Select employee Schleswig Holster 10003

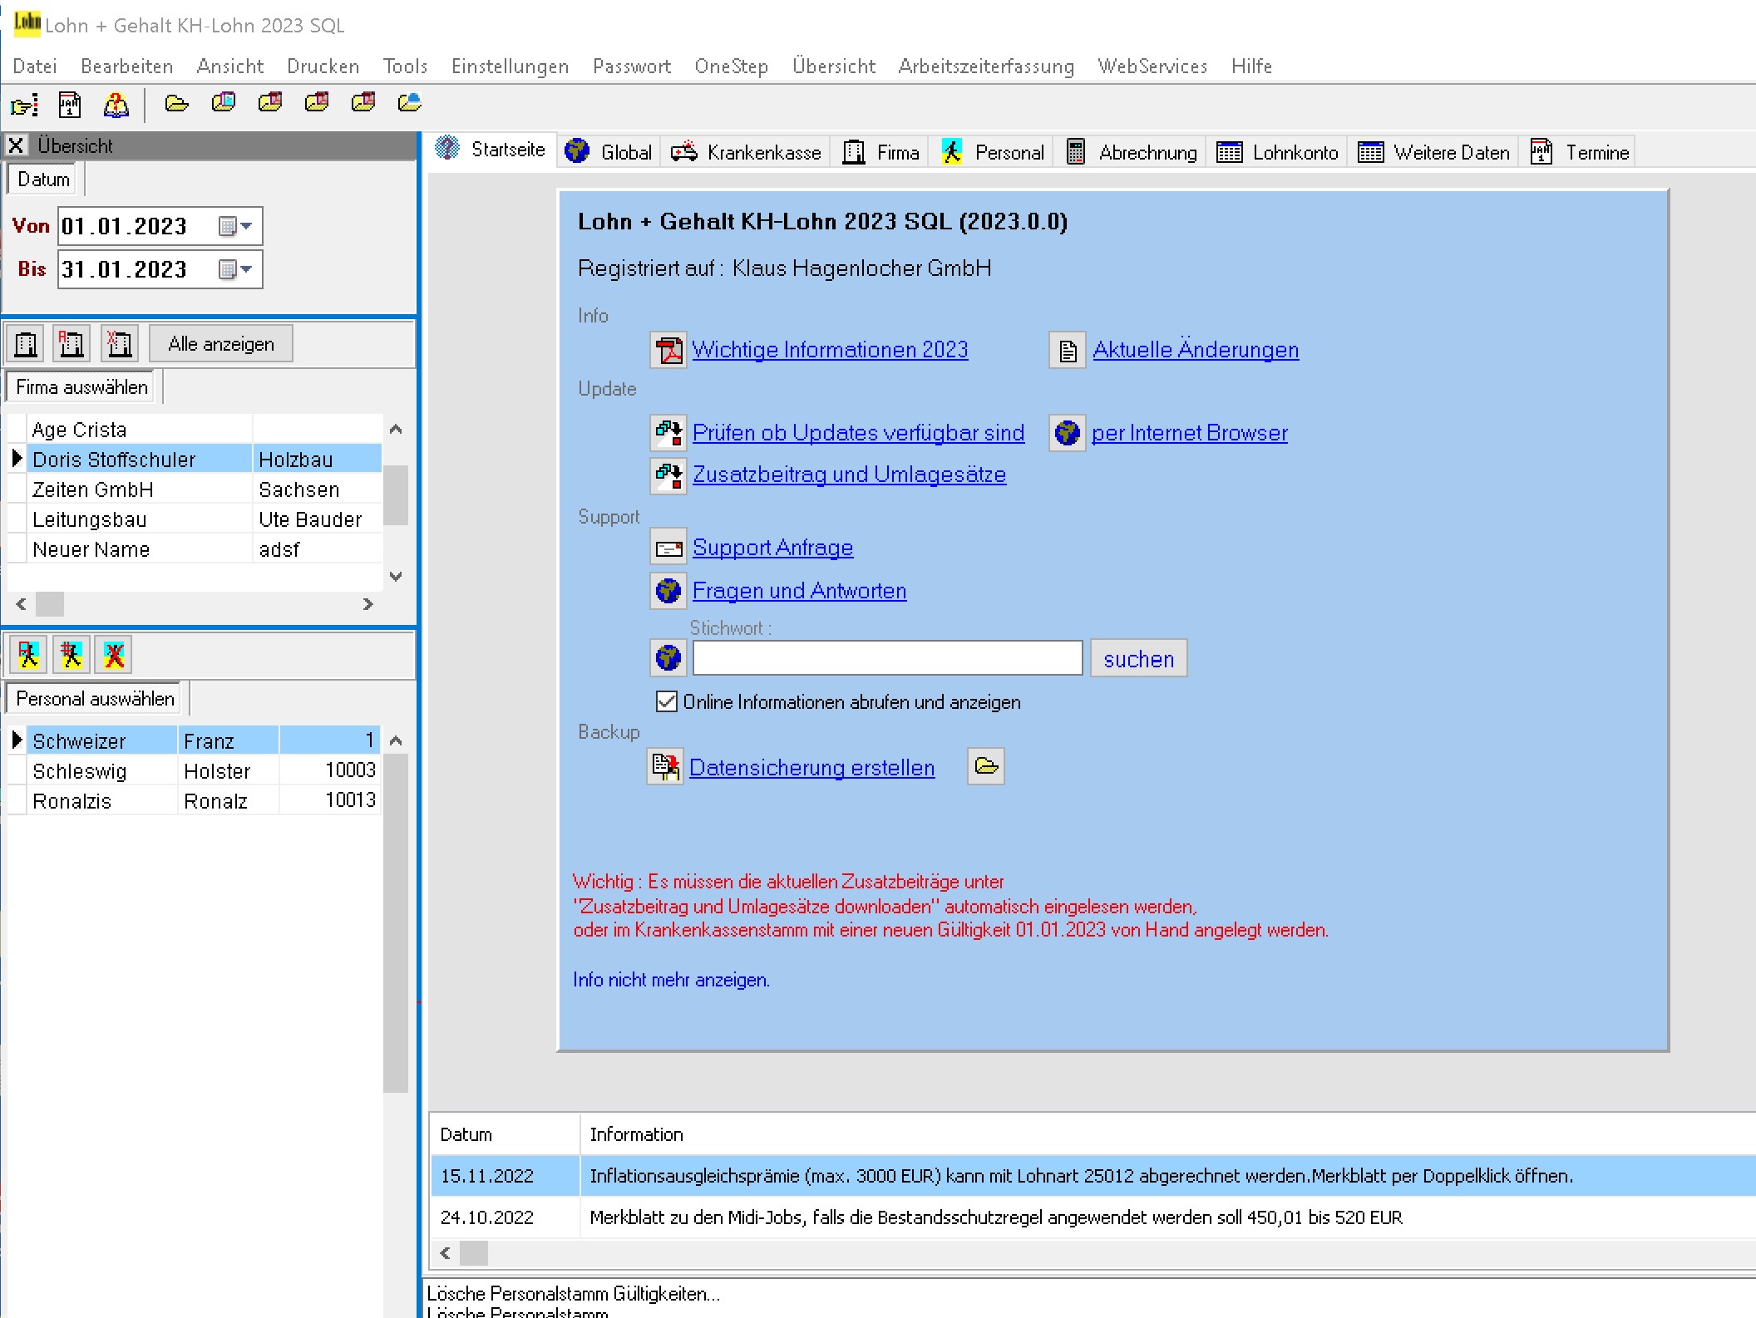click(x=195, y=770)
